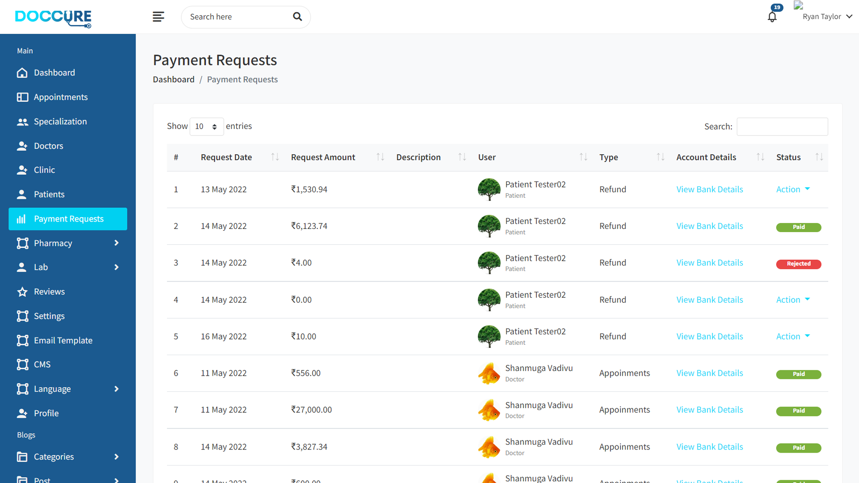This screenshot has height=483, width=859.
Task: Sort by User column arrows
Action: click(583, 157)
